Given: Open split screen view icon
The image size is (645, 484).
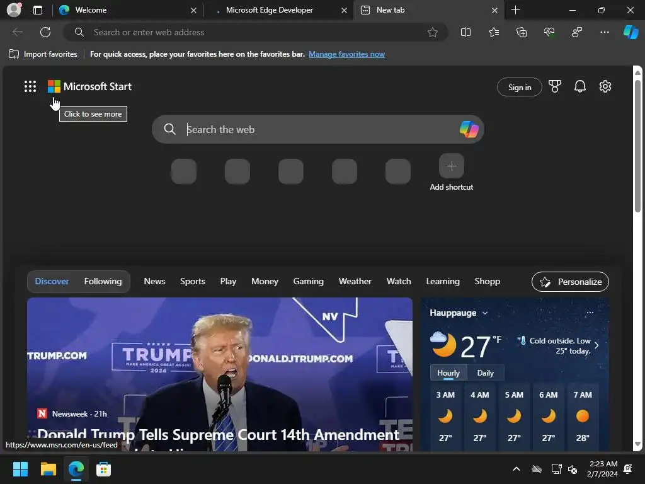Looking at the screenshot, I should 465,32.
